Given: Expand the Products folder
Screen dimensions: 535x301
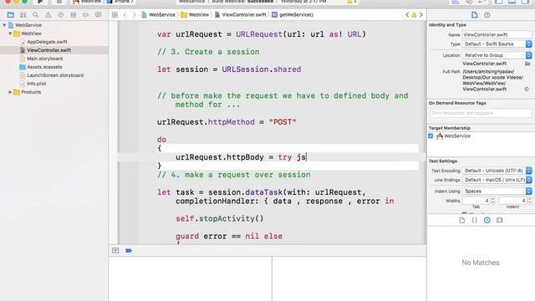Looking at the screenshot, I should click(10, 92).
